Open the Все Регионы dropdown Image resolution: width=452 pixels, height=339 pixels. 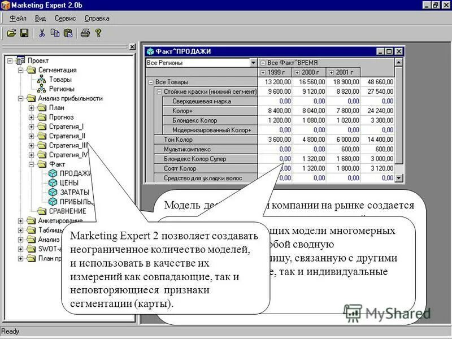pyautogui.click(x=253, y=63)
